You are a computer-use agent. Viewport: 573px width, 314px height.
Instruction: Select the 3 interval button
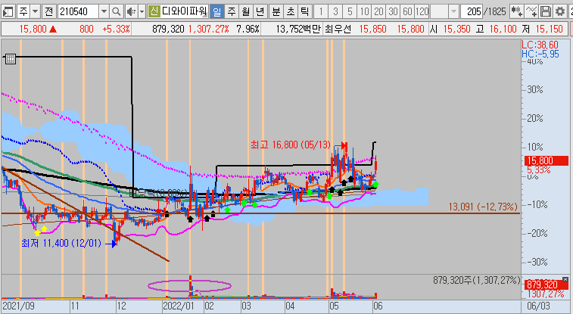(335, 11)
